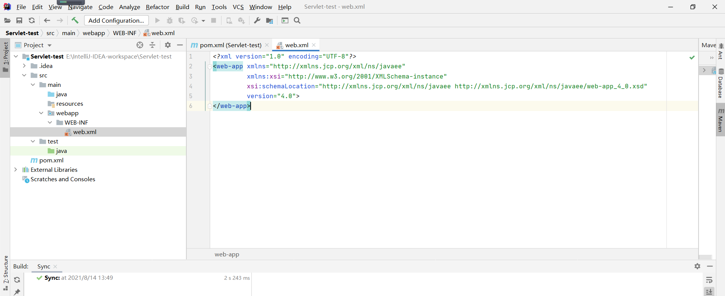Click Run with Coverage icon
The height and width of the screenshot is (296, 725).
point(182,21)
